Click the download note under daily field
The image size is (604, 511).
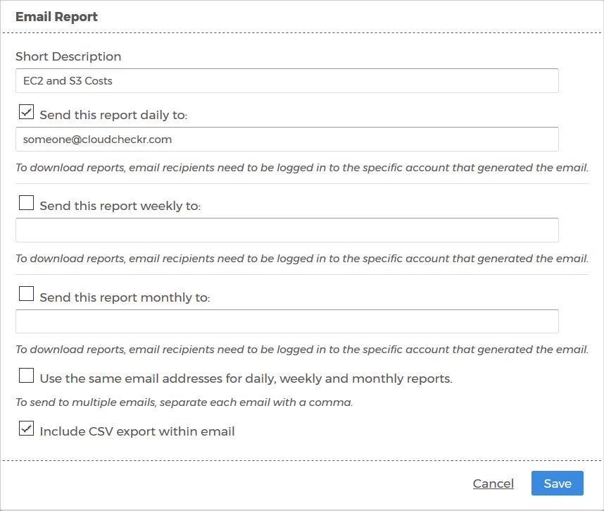[x=302, y=168]
